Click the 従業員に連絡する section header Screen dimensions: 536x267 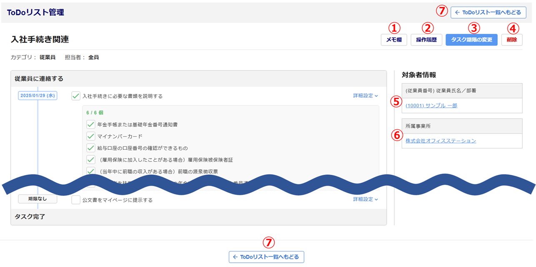[39, 78]
